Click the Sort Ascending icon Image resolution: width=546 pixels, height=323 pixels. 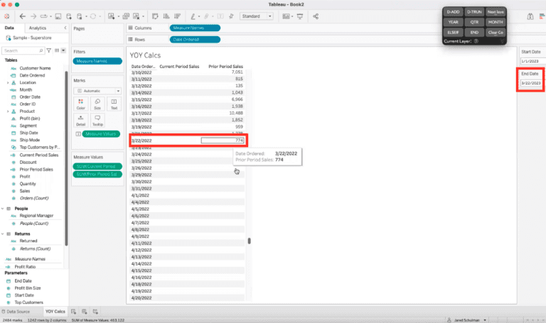click(166, 16)
